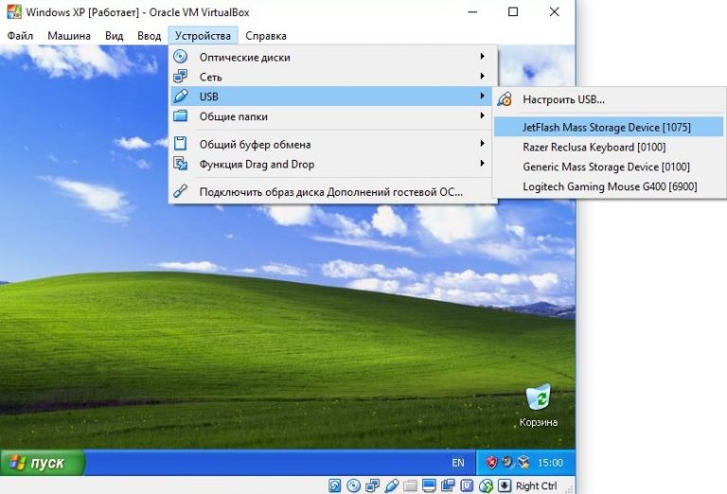This screenshot has width=727, height=494.
Task: Attach Razer Reclusa Keyboard [0100]
Action: pos(609,147)
